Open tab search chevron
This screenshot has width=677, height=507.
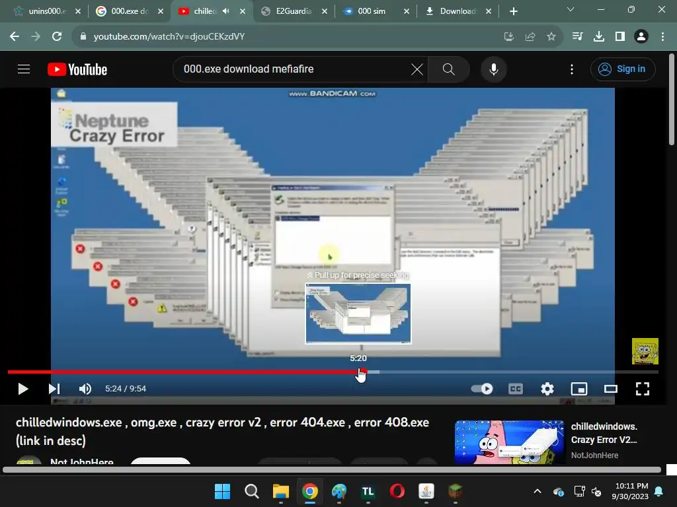click(x=571, y=9)
